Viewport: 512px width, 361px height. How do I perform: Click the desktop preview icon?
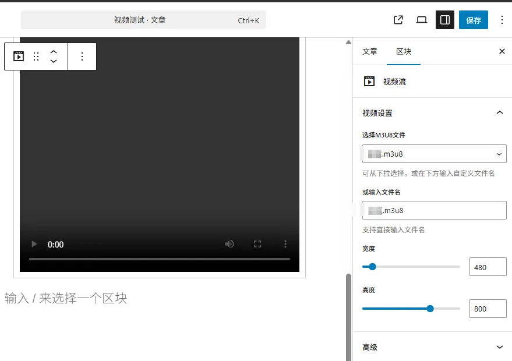tap(422, 20)
